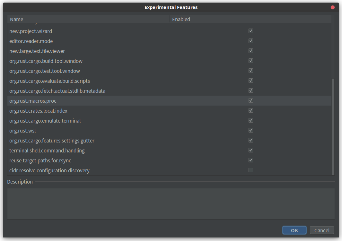This screenshot has width=342, height=241.
Task: Toggle org.rust.crates.local.index checkbox
Action: click(x=250, y=110)
